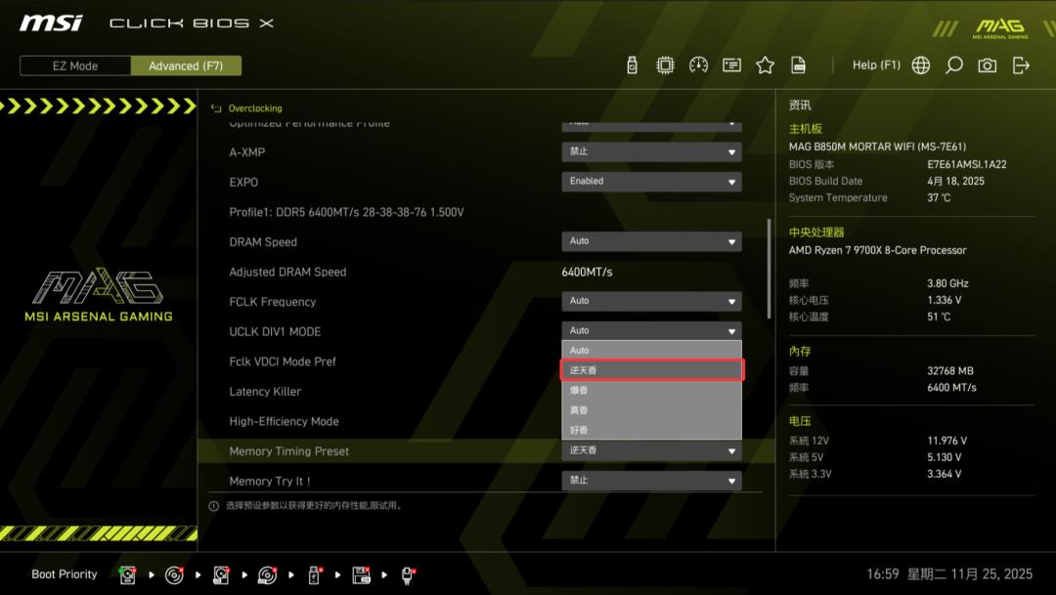Select USB floppy boot device icon
1056x595 pixels.
coord(361,574)
